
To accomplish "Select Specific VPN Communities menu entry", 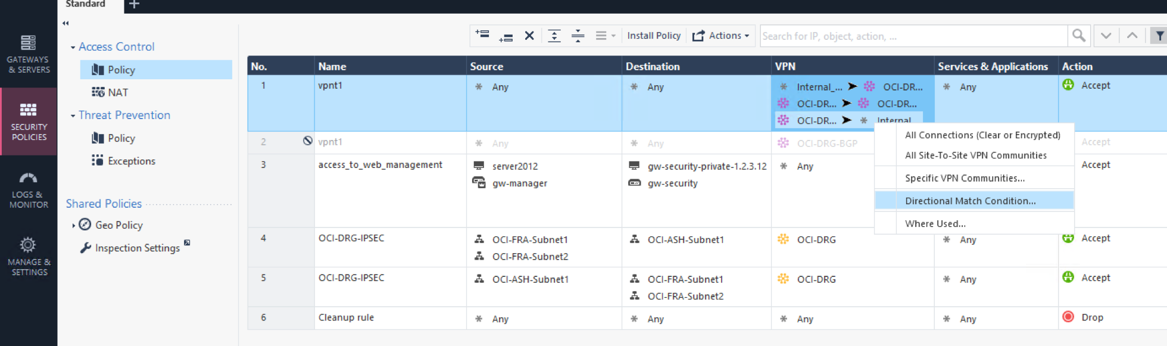I will pyautogui.click(x=965, y=178).
